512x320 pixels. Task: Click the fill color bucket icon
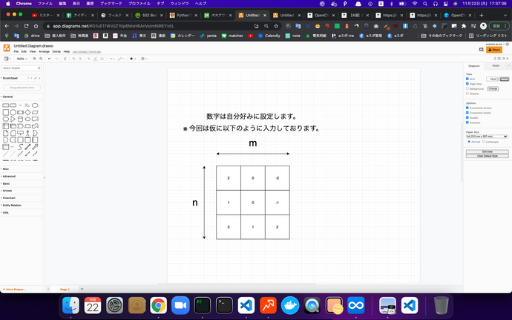coord(89,59)
